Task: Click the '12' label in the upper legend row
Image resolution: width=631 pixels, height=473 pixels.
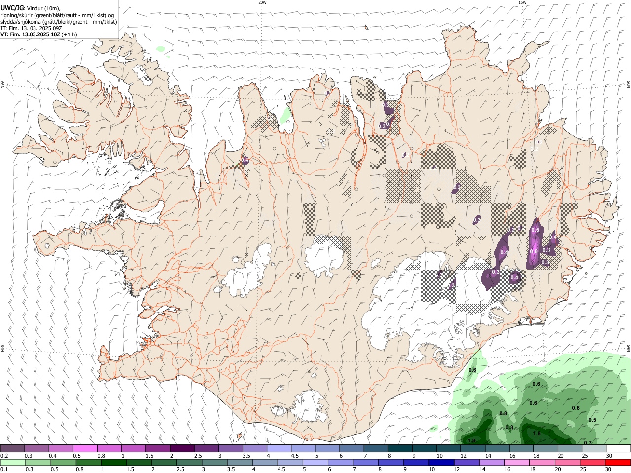Action: pos(463,456)
